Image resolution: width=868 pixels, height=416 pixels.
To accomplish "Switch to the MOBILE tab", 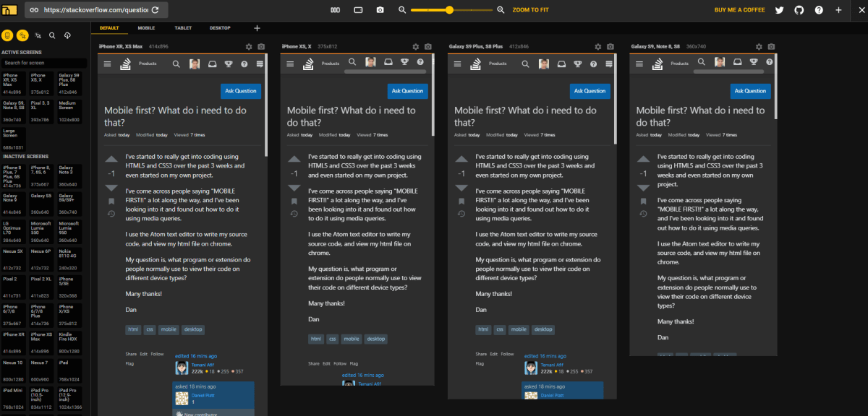I will click(x=146, y=27).
